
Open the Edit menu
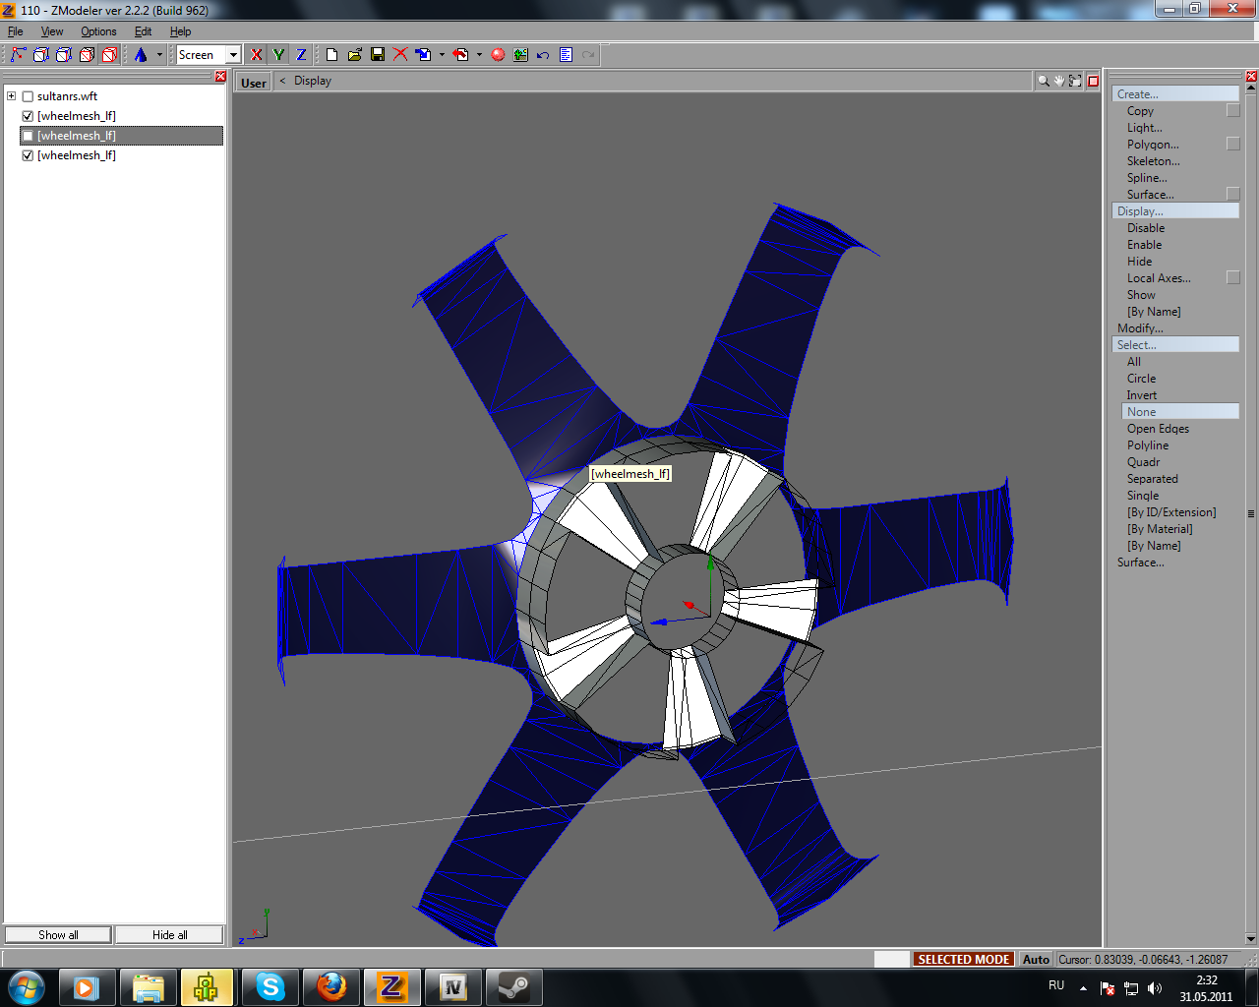click(144, 31)
